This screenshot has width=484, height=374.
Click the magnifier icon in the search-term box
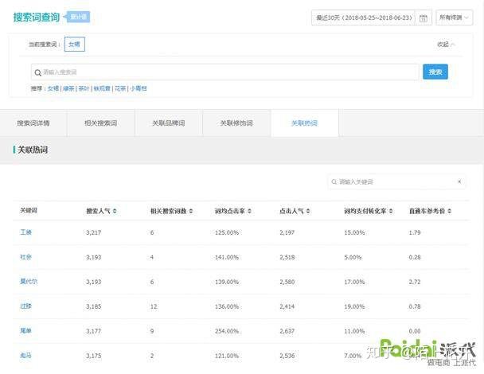(x=37, y=72)
